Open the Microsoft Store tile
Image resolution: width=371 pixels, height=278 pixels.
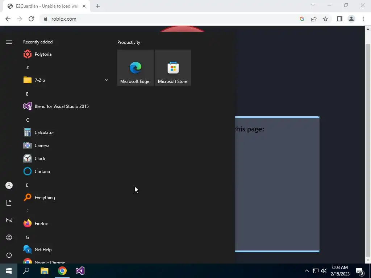click(173, 68)
